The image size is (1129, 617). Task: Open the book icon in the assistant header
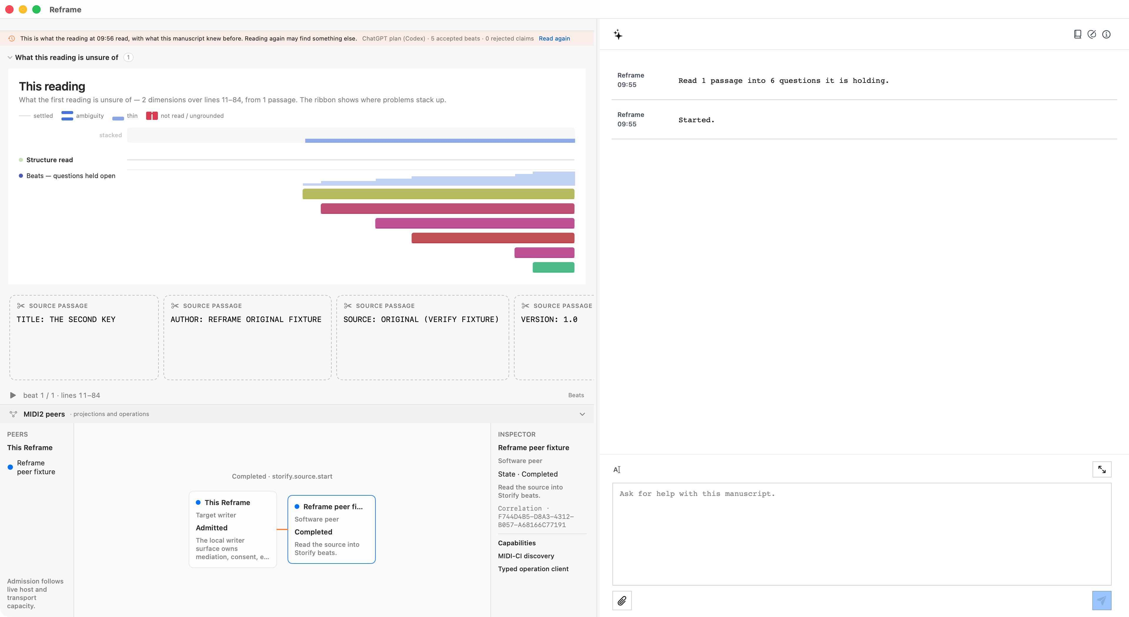coord(1077,34)
